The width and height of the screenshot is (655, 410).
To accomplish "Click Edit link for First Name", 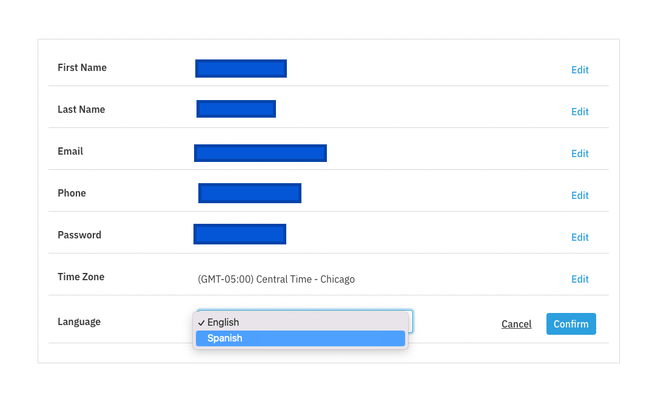I will pyautogui.click(x=580, y=70).
